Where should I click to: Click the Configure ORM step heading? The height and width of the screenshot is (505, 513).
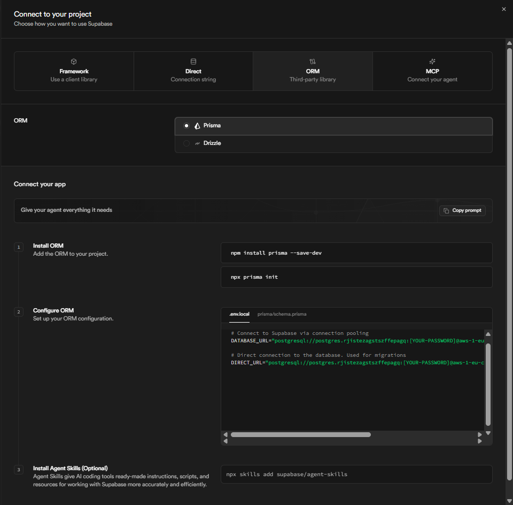coord(53,310)
